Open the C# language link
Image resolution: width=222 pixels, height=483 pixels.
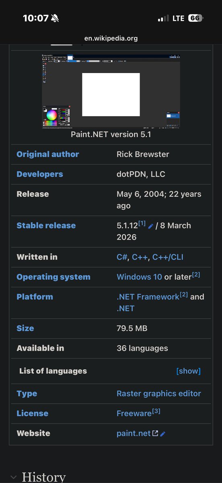(x=122, y=257)
